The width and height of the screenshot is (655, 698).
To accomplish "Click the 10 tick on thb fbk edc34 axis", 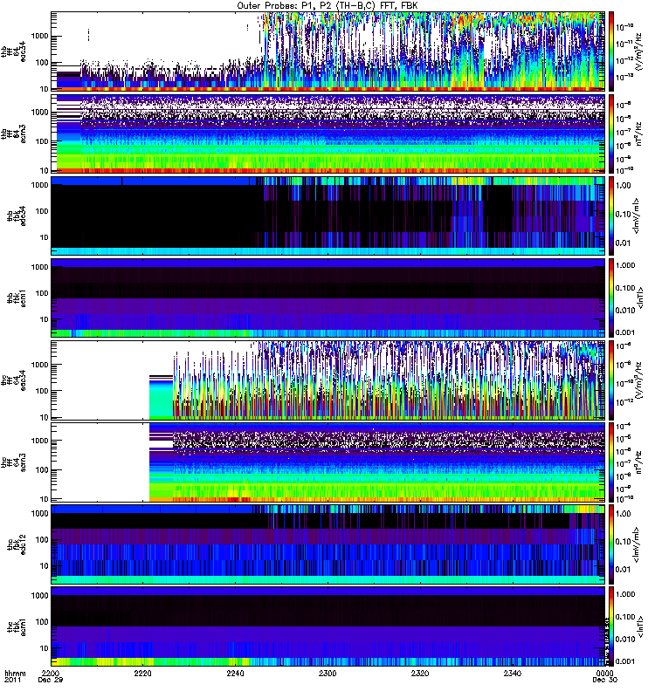I will pos(45,237).
